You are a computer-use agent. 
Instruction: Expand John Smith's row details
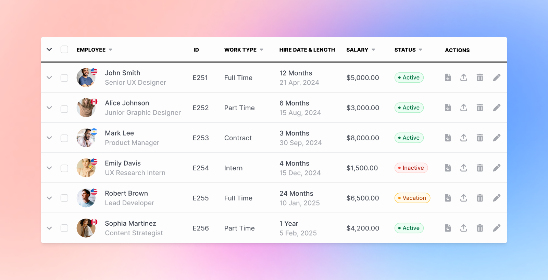49,78
